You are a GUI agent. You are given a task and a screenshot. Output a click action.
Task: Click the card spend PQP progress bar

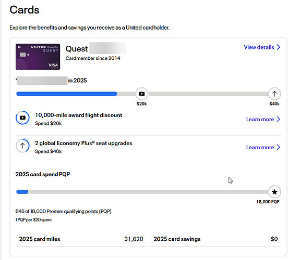(142, 192)
